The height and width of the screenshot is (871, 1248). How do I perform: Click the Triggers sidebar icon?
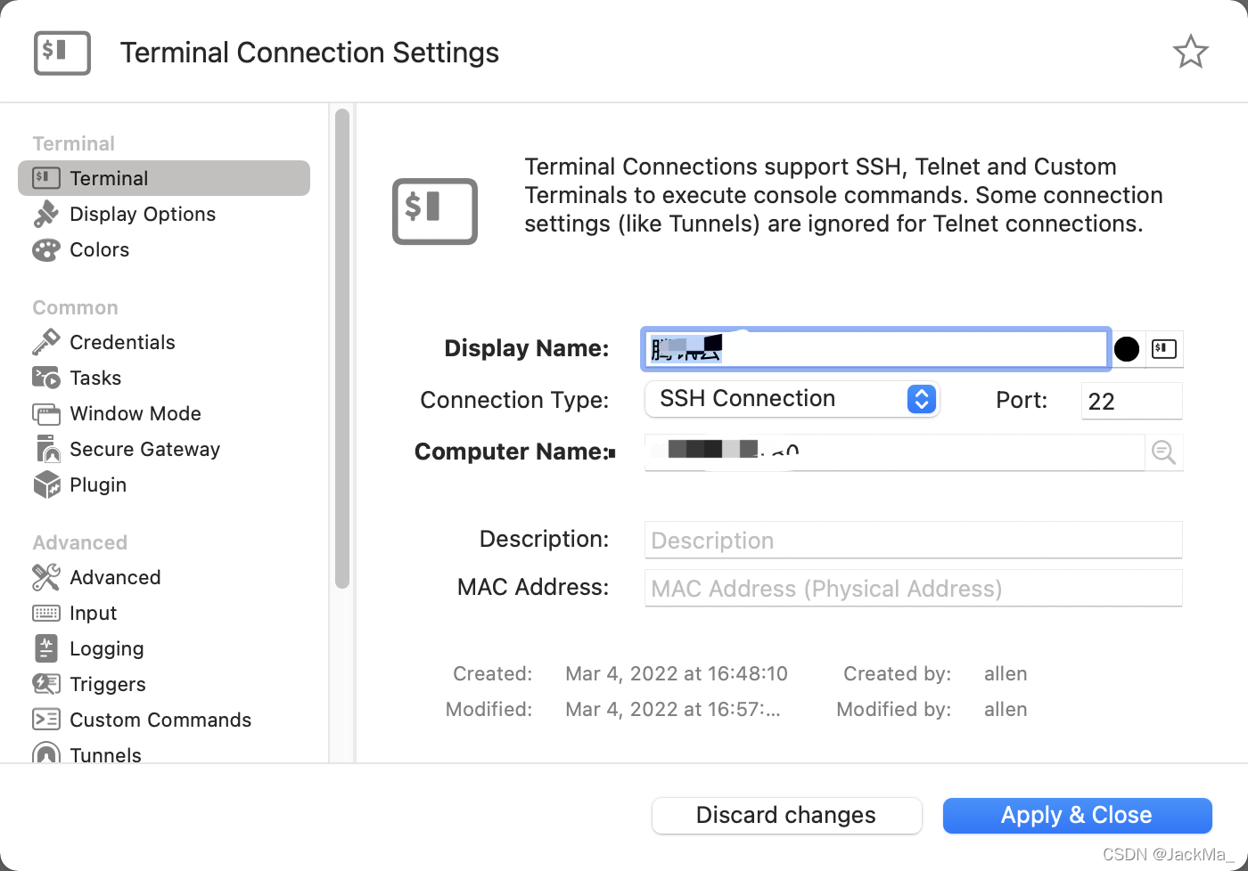pyautogui.click(x=45, y=684)
